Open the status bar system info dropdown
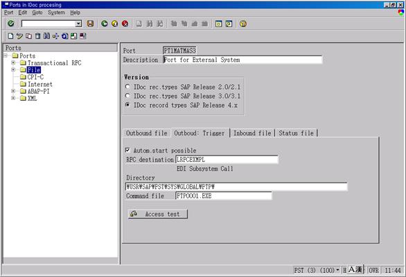406x277 pixels. coord(337,270)
